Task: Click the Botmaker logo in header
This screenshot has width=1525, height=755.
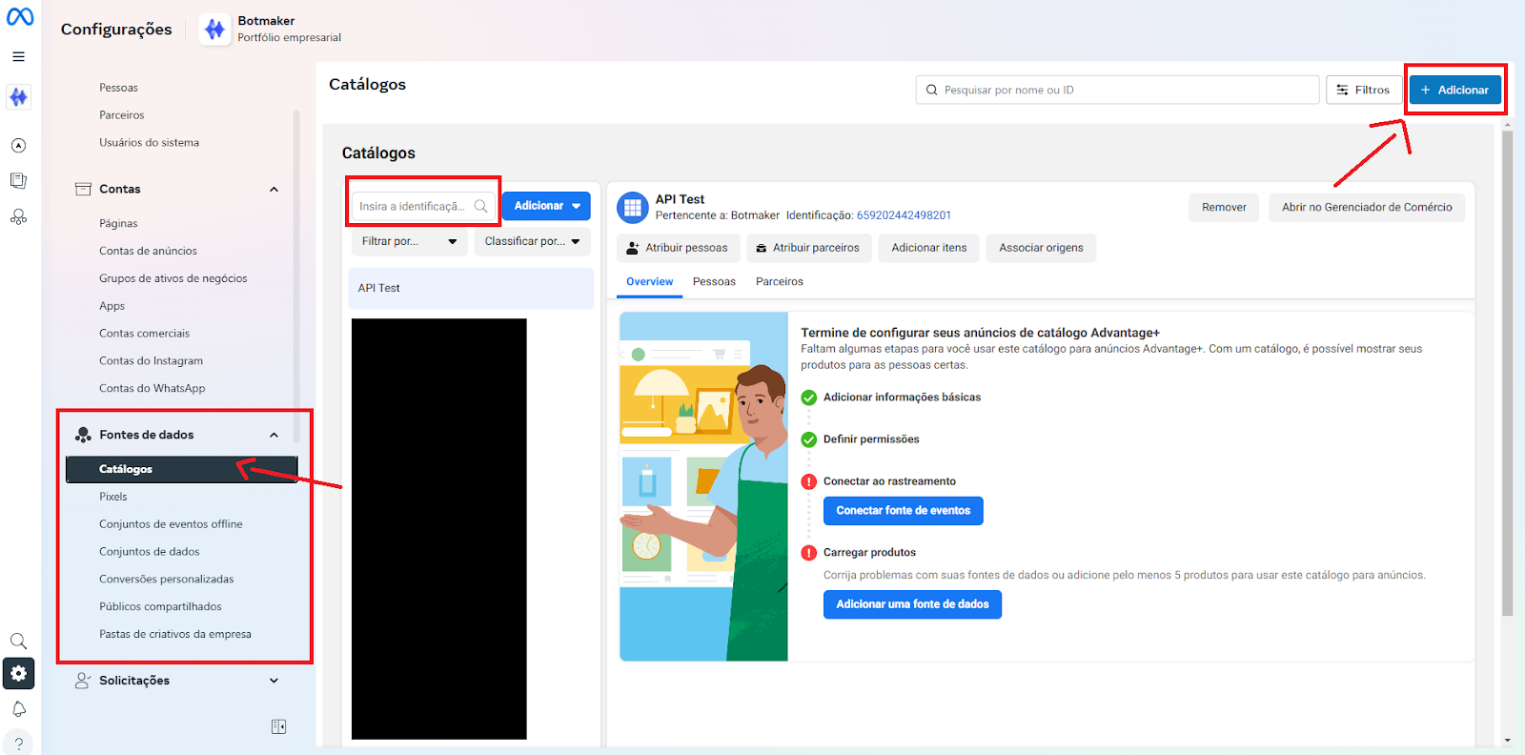Action: coord(215,30)
